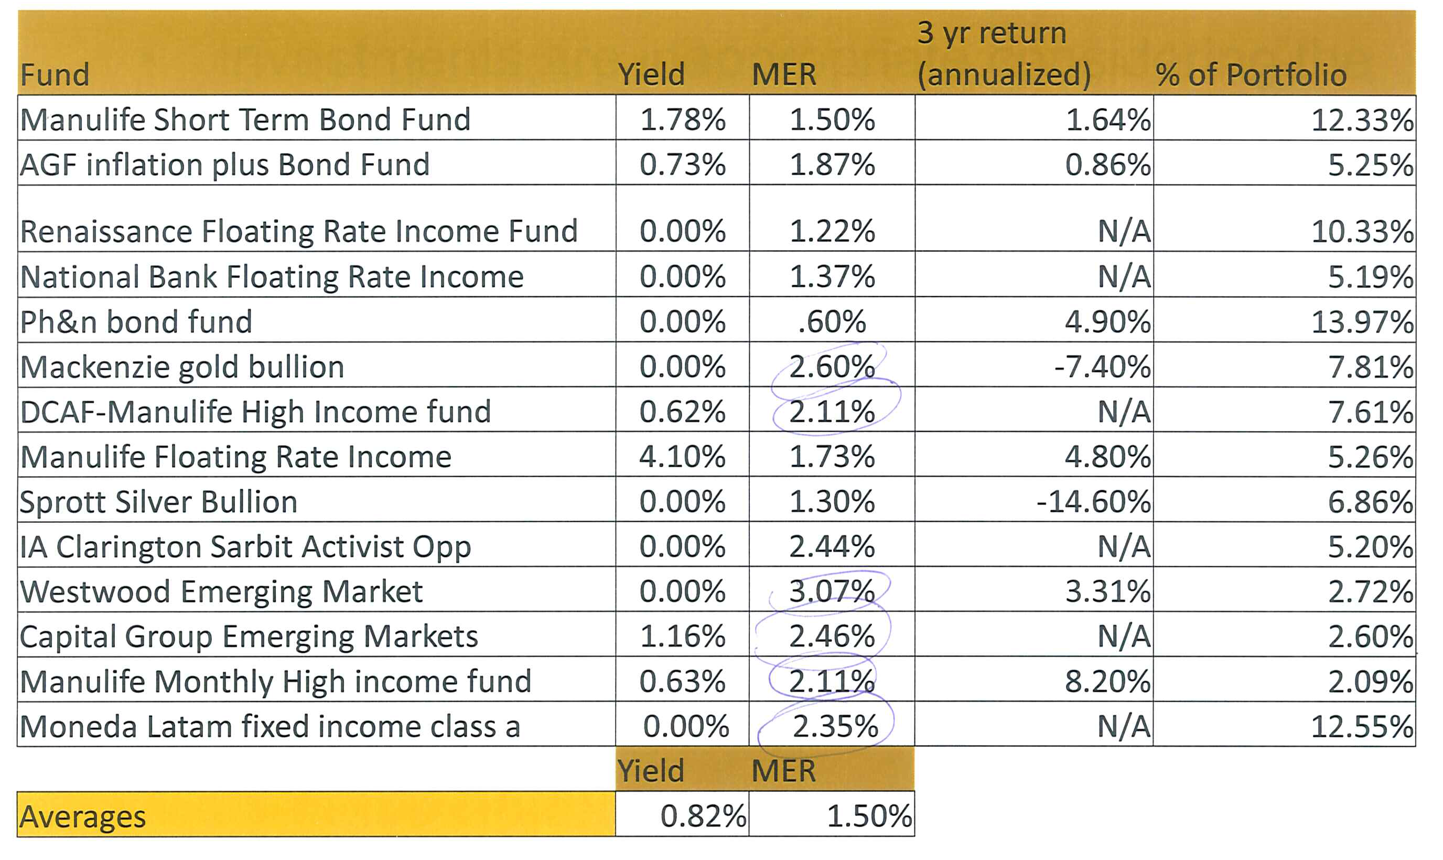
Task: Select the 0.82% average yield cell
Action: tap(682, 815)
